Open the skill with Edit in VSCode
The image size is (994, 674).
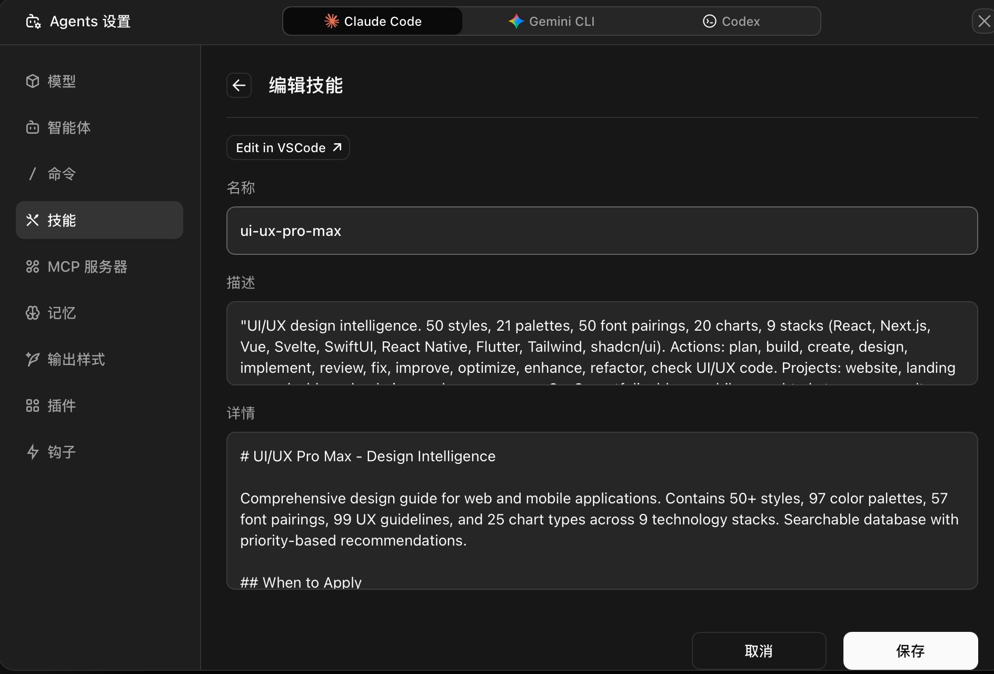[x=288, y=147]
